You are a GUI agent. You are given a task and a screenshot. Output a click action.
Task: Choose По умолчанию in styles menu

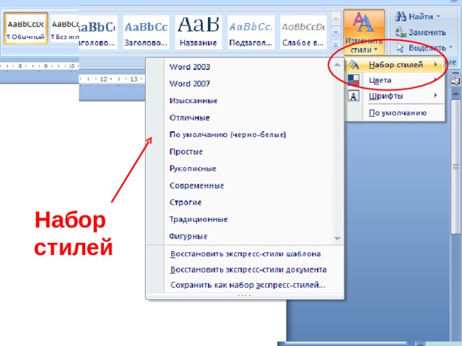[398, 113]
